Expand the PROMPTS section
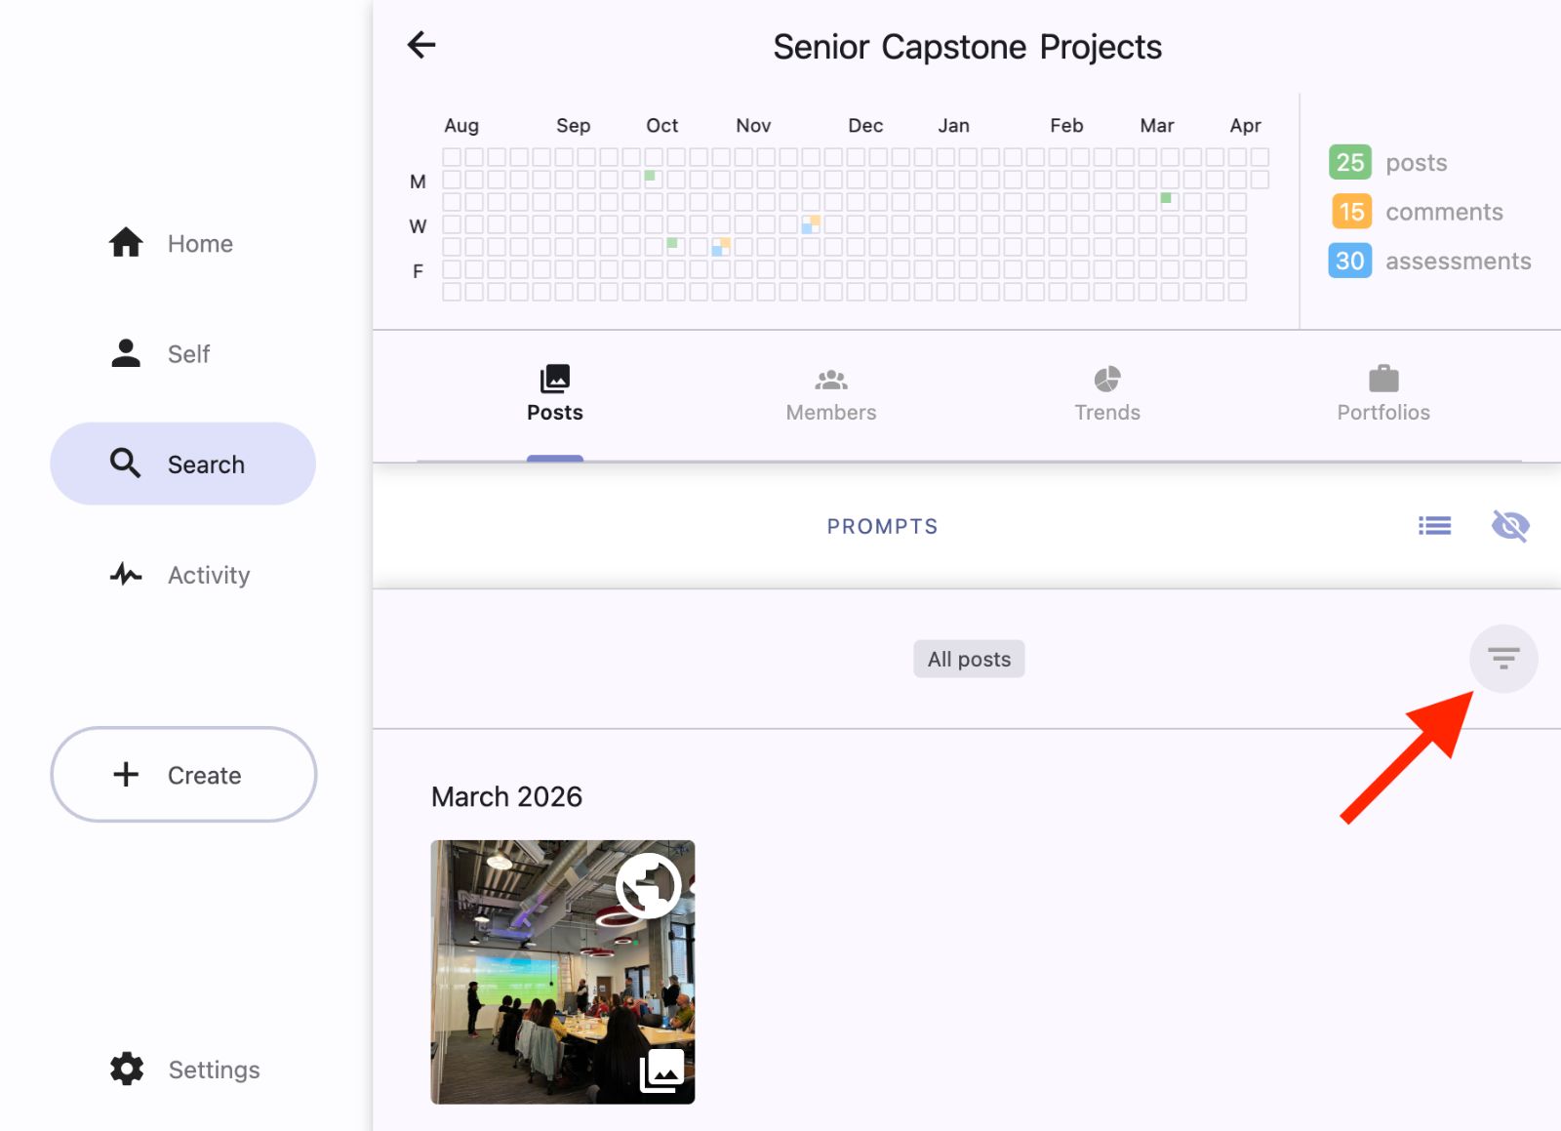Viewport: 1561px width, 1131px height. pos(882,526)
